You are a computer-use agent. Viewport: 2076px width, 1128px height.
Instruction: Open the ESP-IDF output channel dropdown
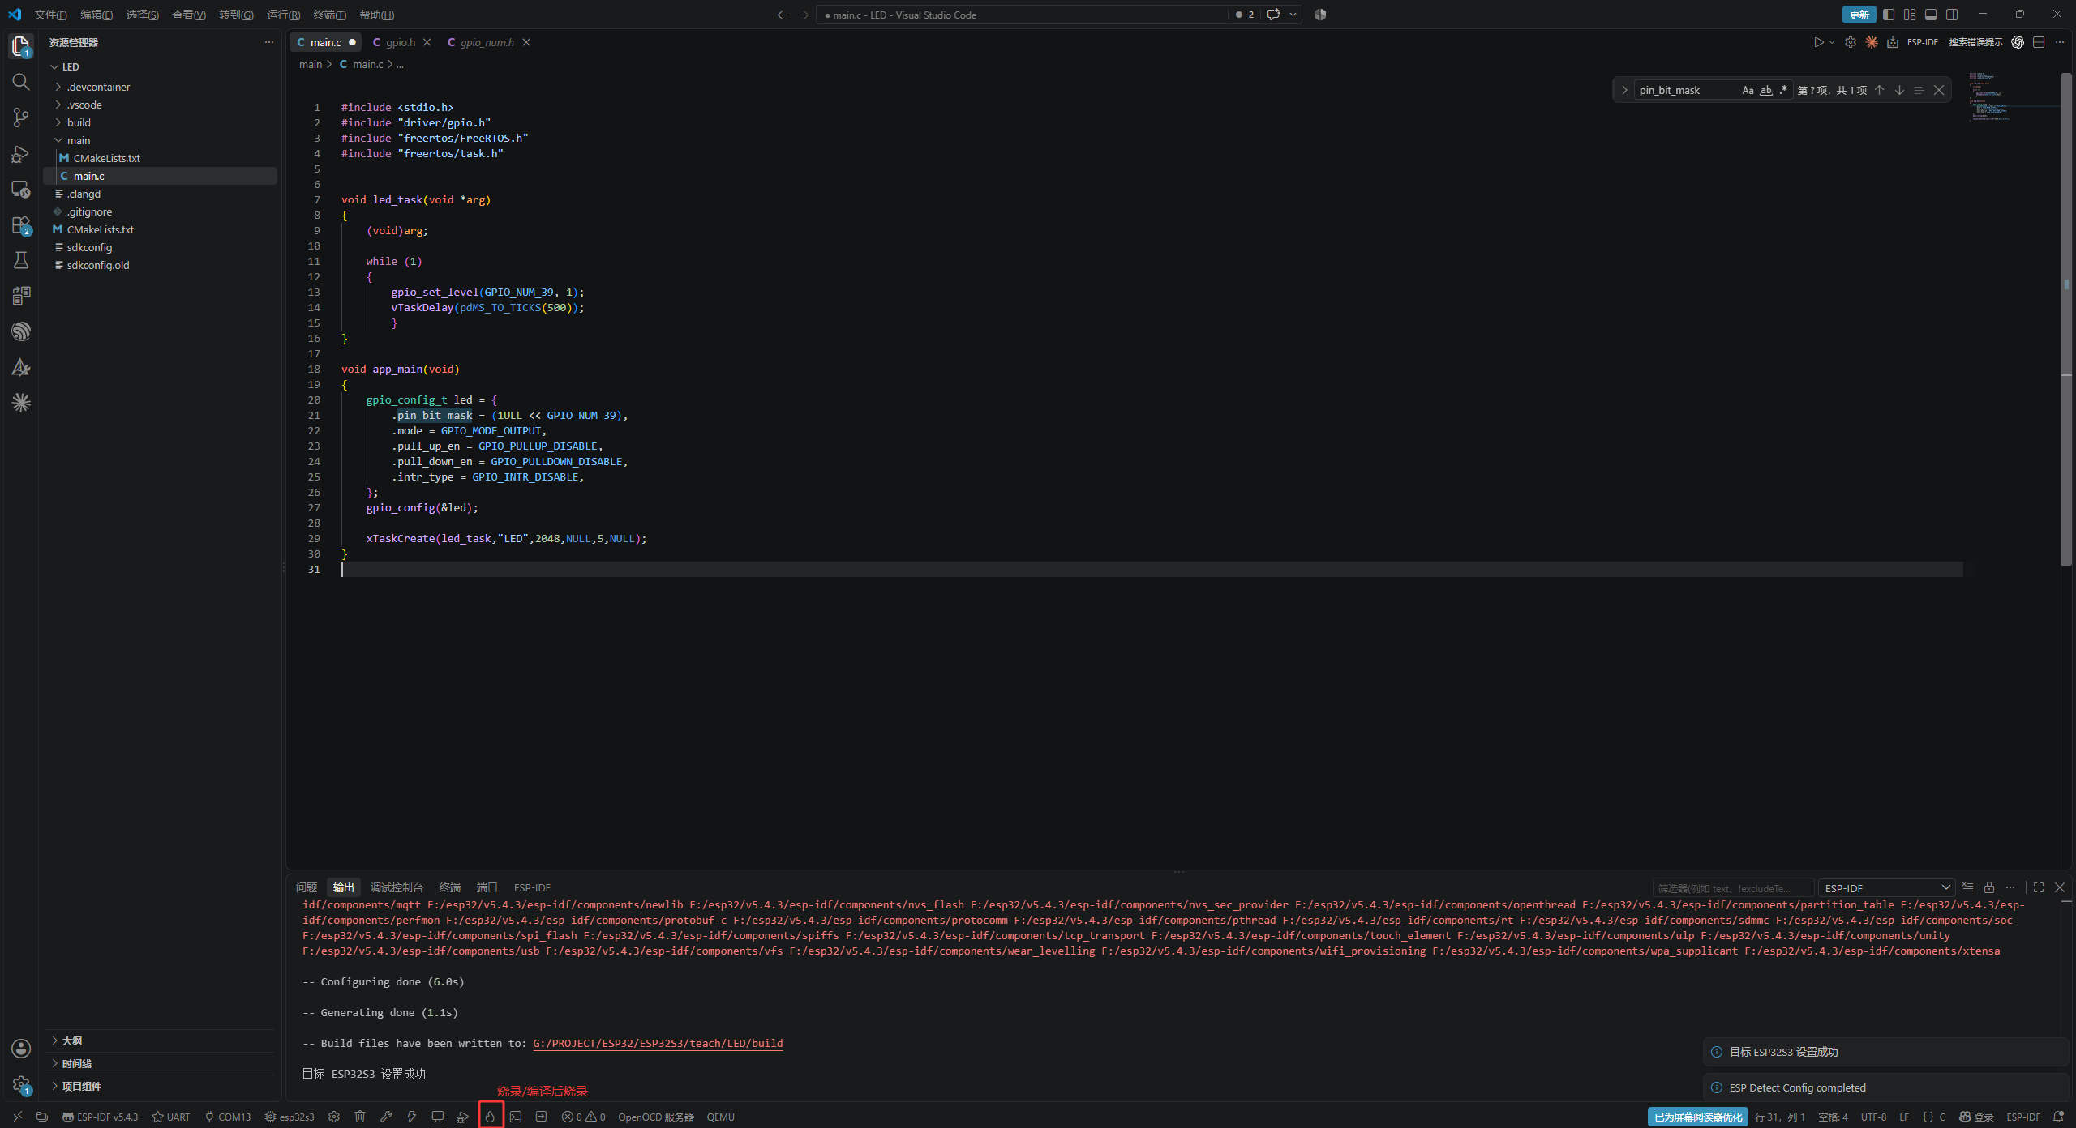pos(1886,888)
